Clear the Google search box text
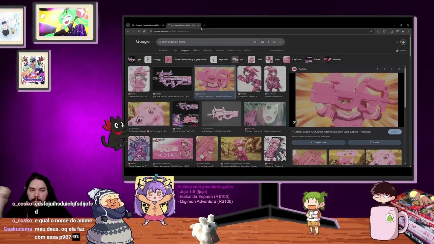 coord(255,42)
